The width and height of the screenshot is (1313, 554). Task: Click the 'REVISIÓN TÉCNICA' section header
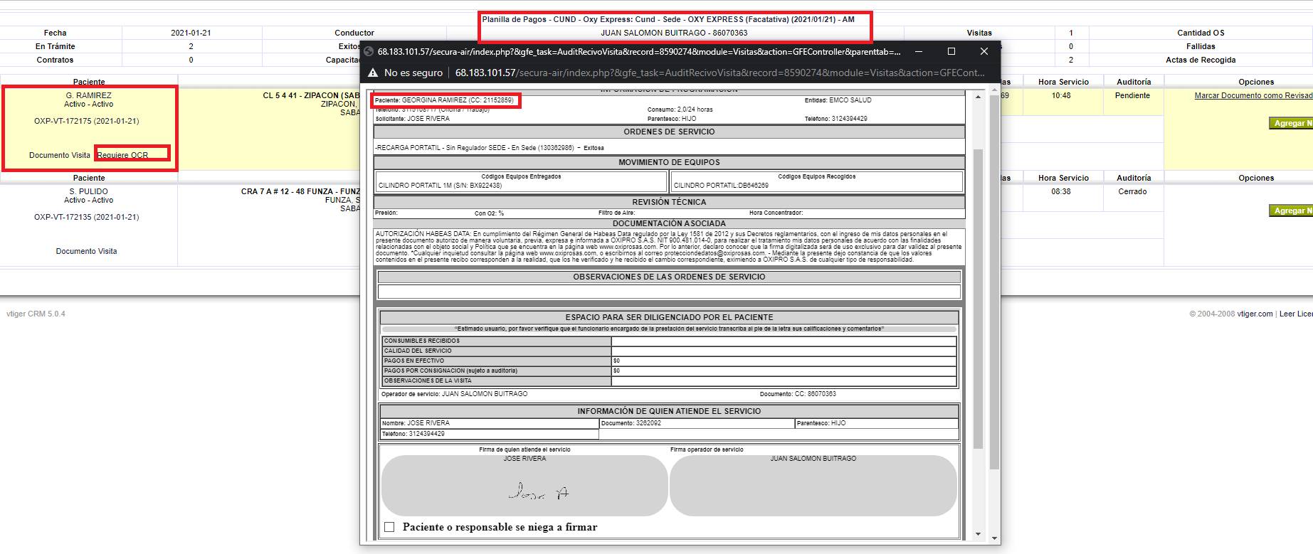[669, 202]
